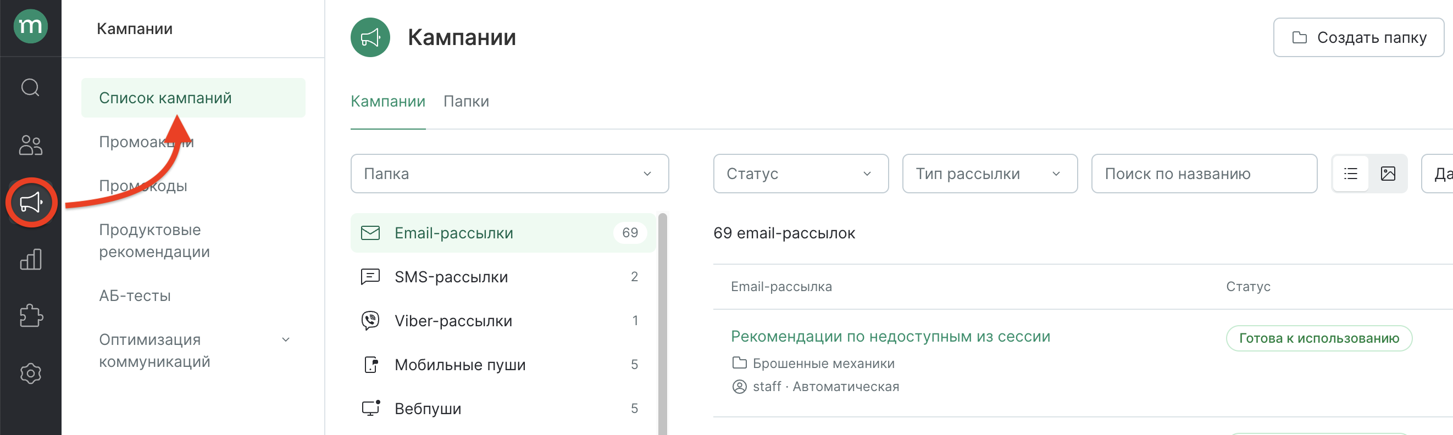Viewport: 1453px width, 435px height.
Task: Click the Брошенные механики folder label
Action: tap(823, 363)
